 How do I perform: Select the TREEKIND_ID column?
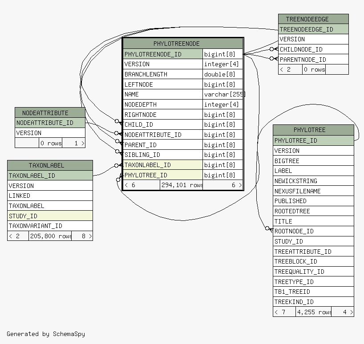point(313,302)
